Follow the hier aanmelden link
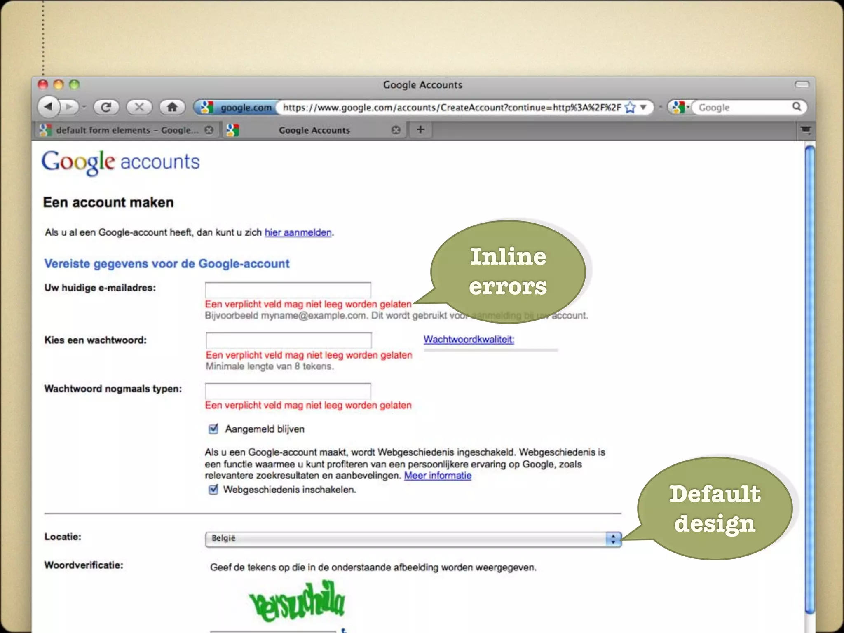This screenshot has width=844, height=633. [x=298, y=232]
